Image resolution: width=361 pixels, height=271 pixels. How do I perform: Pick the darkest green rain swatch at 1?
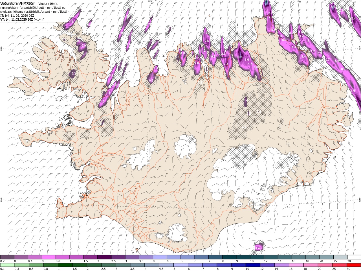tap(65, 265)
